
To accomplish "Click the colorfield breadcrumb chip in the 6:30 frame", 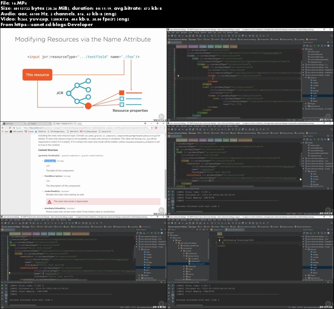I will coord(245,140).
